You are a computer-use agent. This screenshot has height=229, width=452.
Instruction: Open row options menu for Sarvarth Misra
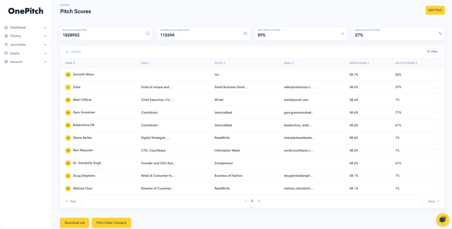point(437,74)
